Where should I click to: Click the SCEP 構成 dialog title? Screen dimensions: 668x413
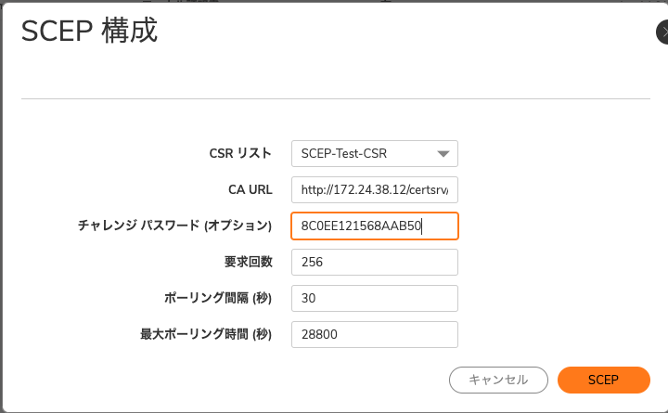(x=89, y=31)
